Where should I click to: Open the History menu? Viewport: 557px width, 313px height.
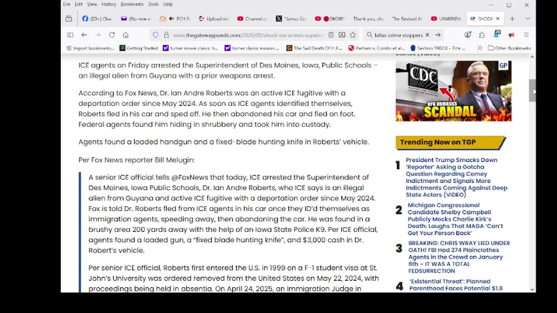coord(109,4)
